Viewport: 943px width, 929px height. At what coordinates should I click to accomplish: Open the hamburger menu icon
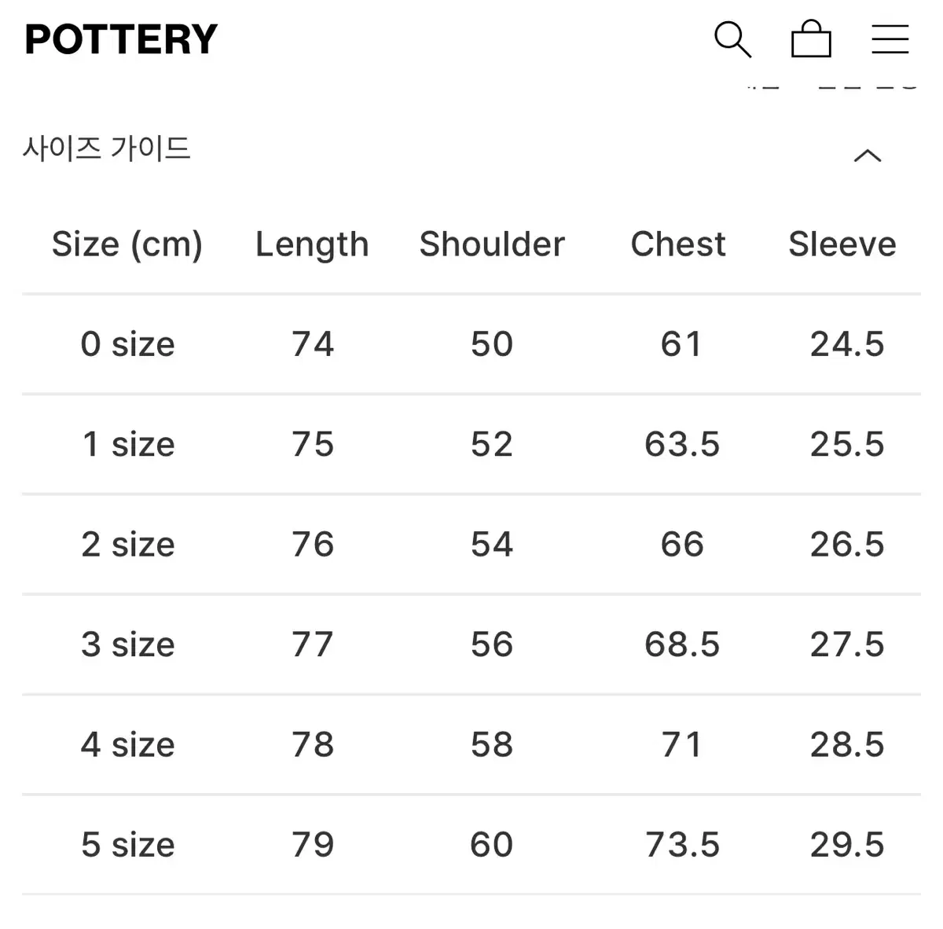890,39
